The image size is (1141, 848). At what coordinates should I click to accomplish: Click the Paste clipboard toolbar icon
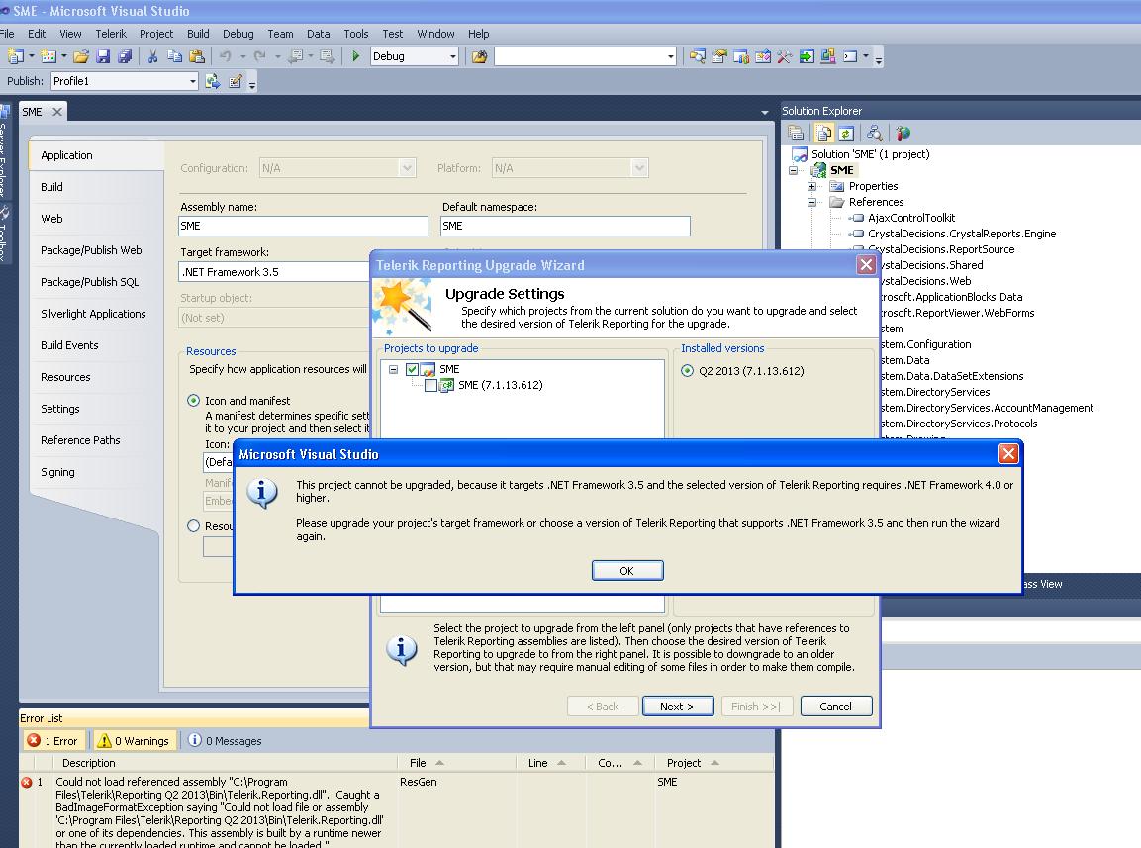(x=197, y=56)
